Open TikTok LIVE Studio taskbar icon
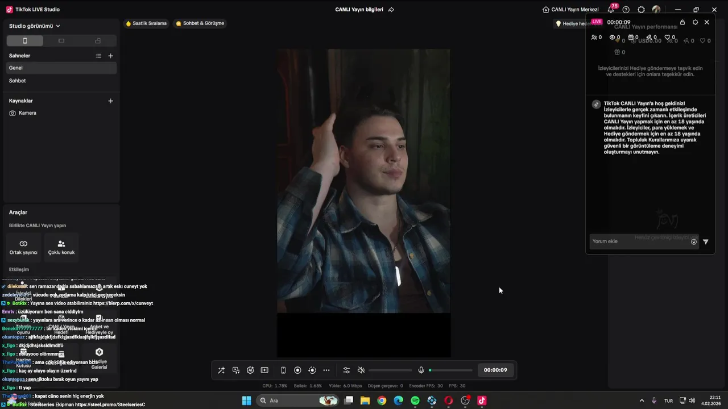Viewport: 728px width, 409px height. [x=482, y=400]
